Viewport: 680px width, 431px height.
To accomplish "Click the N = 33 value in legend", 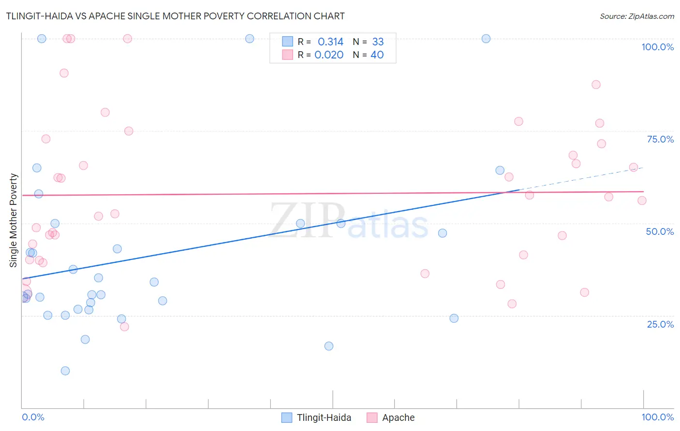I will (x=368, y=42).
